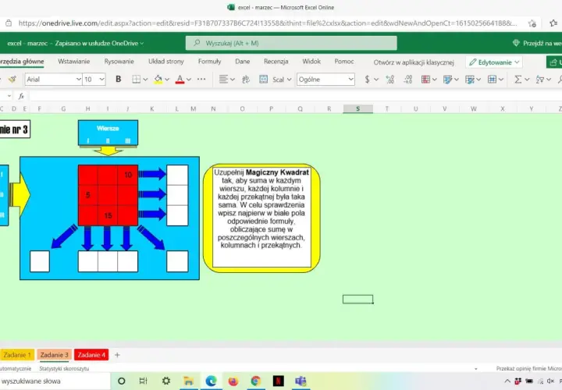The width and height of the screenshot is (562, 390).
Task: Expand the alignment dropdown arrow
Action: [x=233, y=80]
